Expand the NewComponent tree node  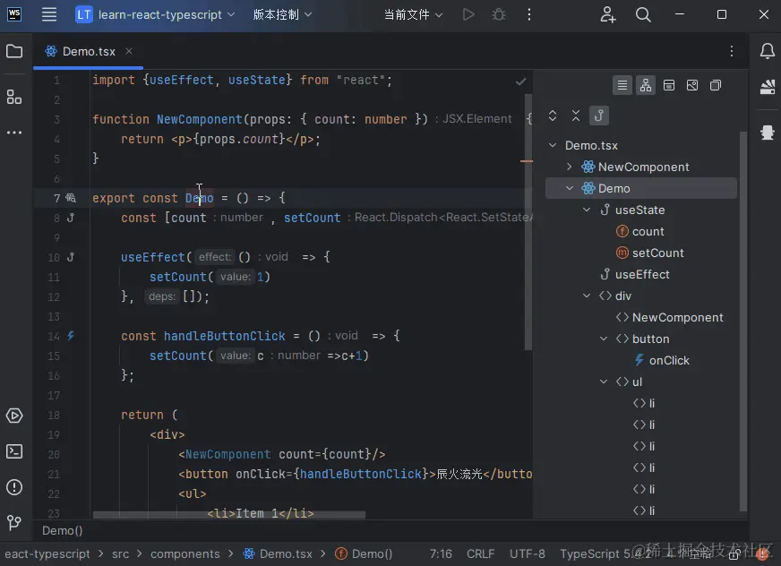(x=570, y=167)
